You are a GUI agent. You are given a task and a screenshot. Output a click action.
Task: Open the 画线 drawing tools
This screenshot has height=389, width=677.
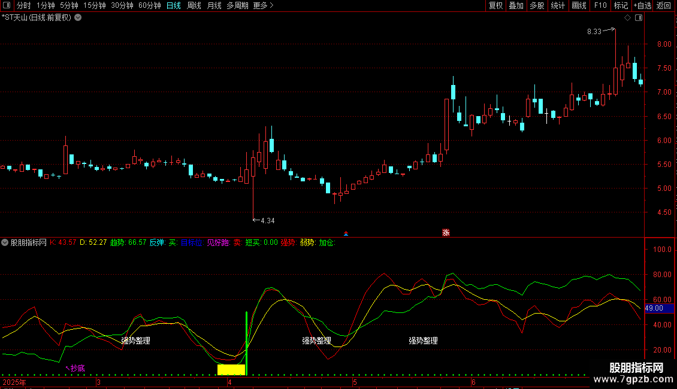pyautogui.click(x=579, y=5)
